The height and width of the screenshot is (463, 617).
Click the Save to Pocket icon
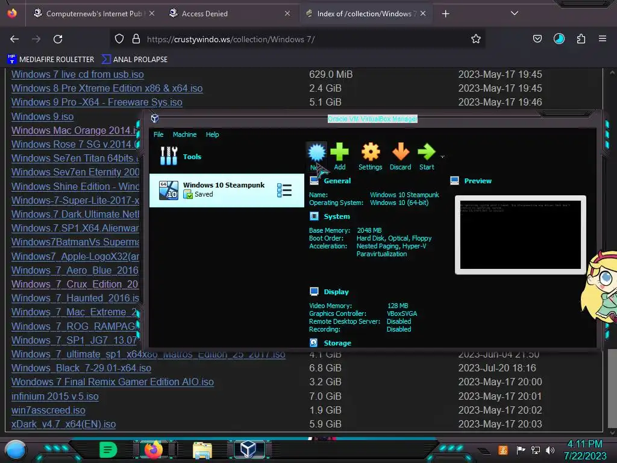(x=537, y=39)
